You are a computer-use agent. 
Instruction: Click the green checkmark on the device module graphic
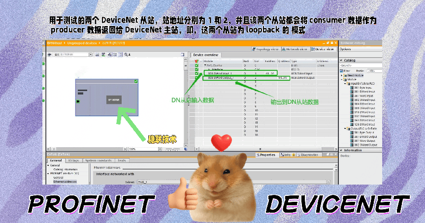(136, 81)
